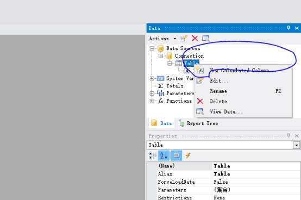301x200 pixels.
Task: Select Delete in the context menu
Action: click(x=243, y=101)
